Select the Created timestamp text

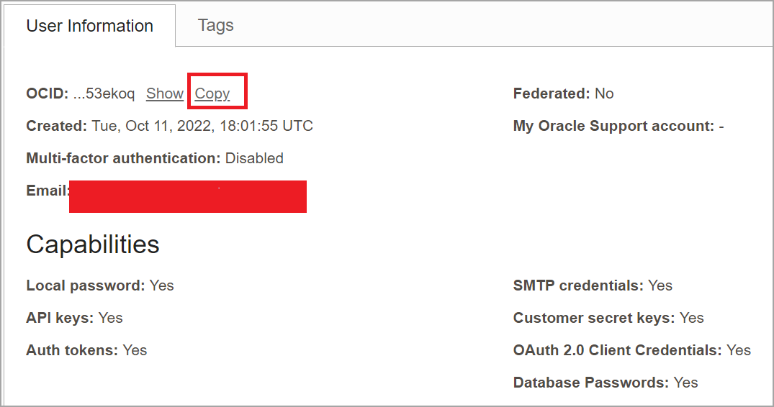pos(202,126)
